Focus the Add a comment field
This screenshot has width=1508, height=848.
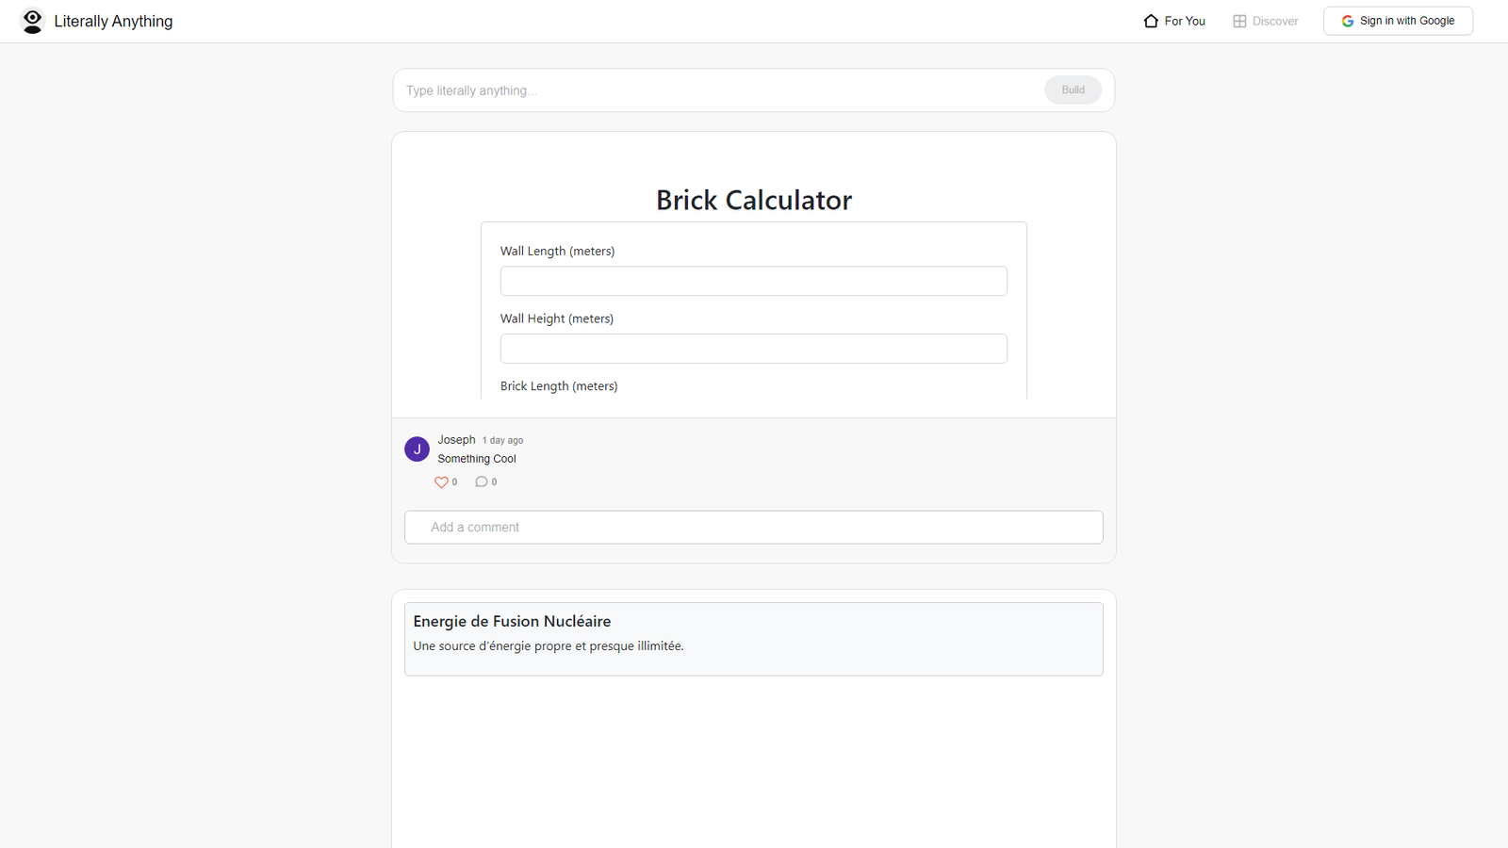coord(754,528)
